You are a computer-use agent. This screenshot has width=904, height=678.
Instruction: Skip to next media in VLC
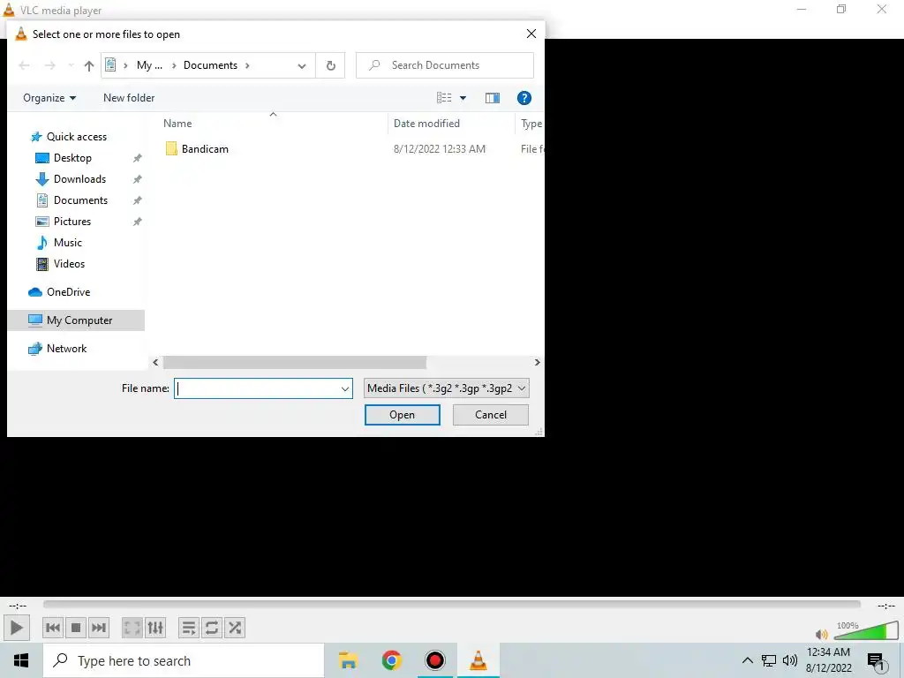(99, 628)
